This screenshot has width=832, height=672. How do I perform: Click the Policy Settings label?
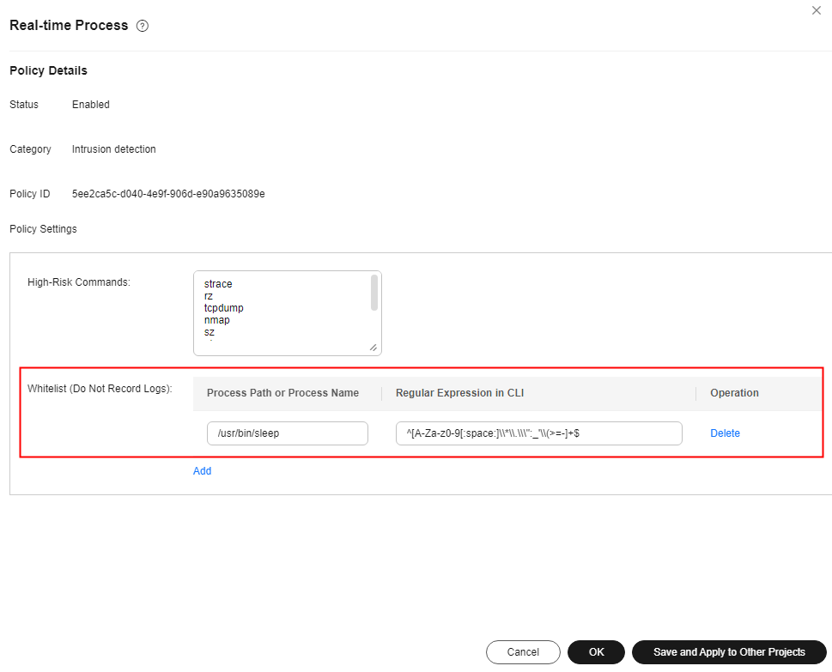(x=43, y=229)
